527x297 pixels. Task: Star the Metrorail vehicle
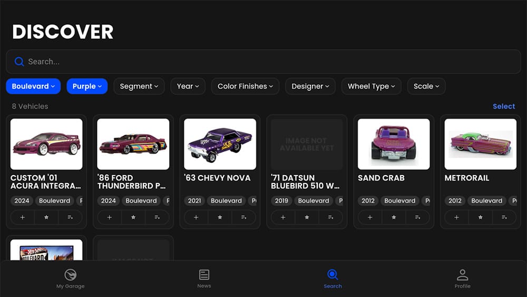coord(480,217)
